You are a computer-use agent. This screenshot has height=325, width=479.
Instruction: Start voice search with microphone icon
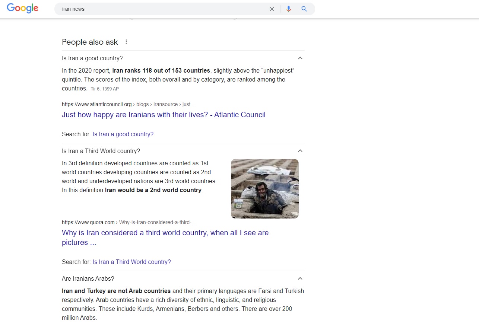pos(288,9)
